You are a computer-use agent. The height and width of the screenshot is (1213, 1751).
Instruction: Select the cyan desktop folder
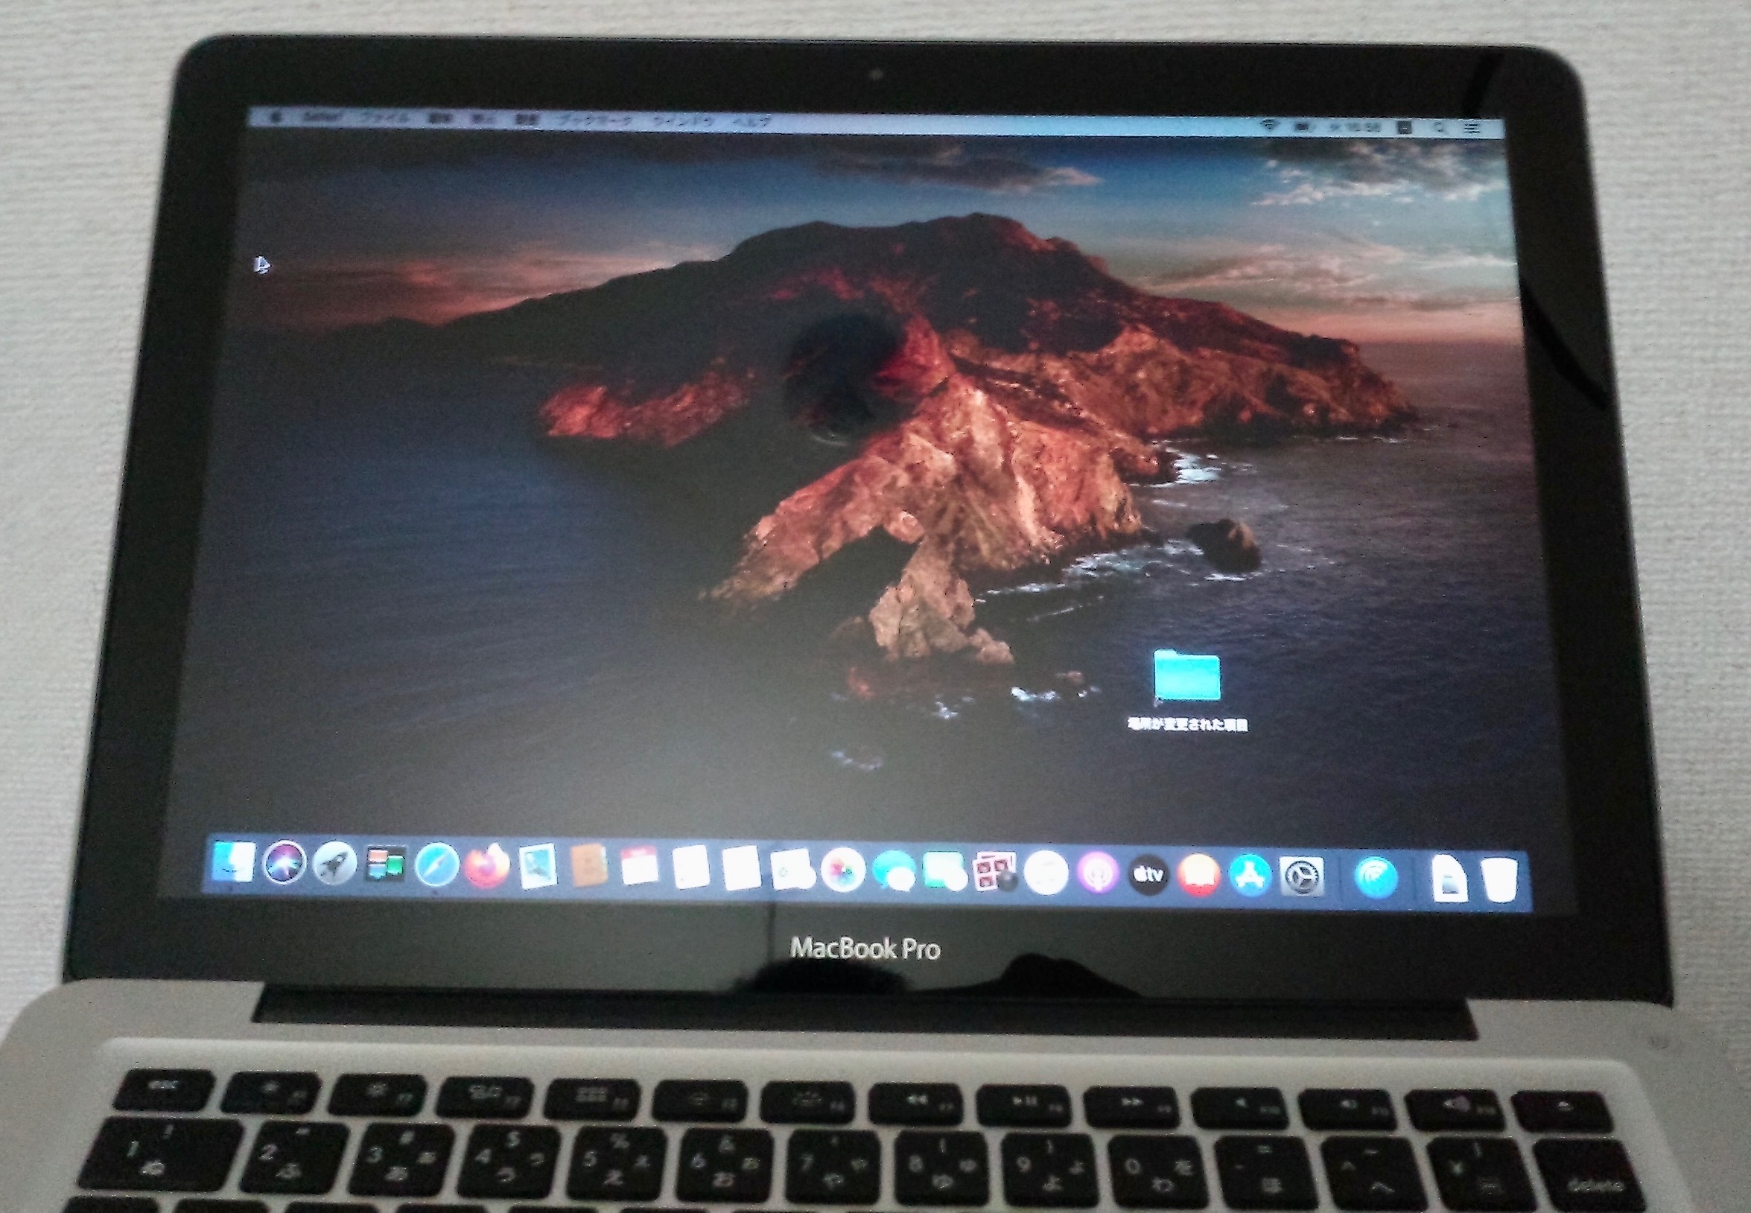[1186, 675]
